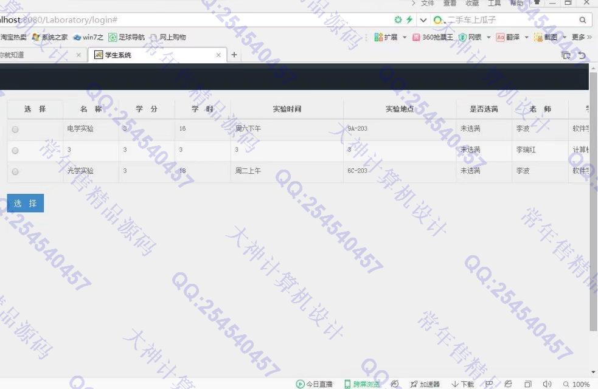Image resolution: width=598 pixels, height=389 pixels.
Task: Click the 加速器 rocket icon
Action: (414, 384)
